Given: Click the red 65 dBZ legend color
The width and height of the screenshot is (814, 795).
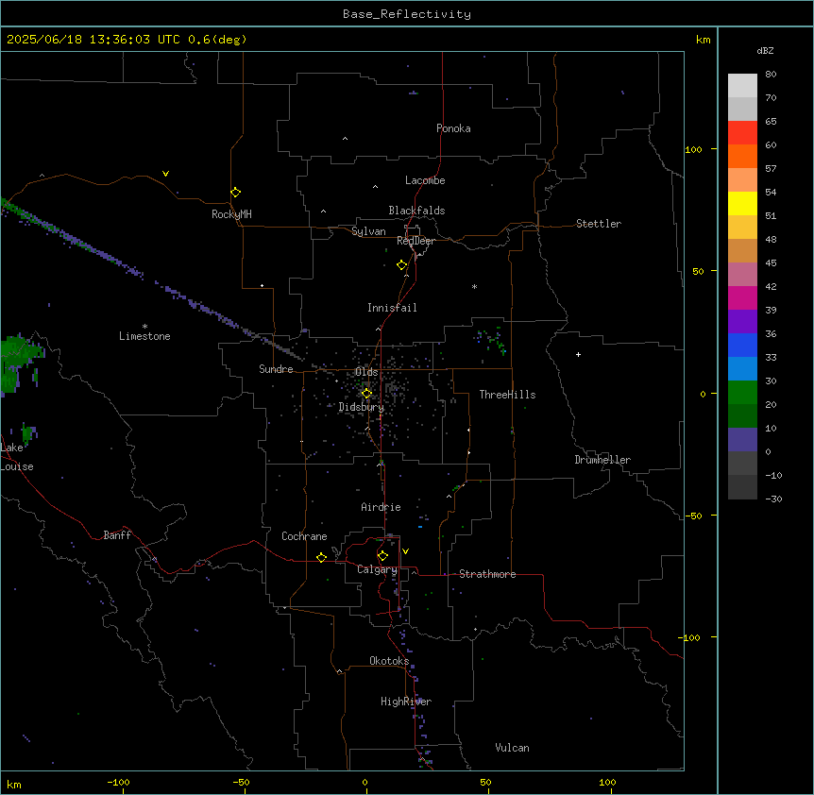Looking at the screenshot, I should (x=742, y=132).
